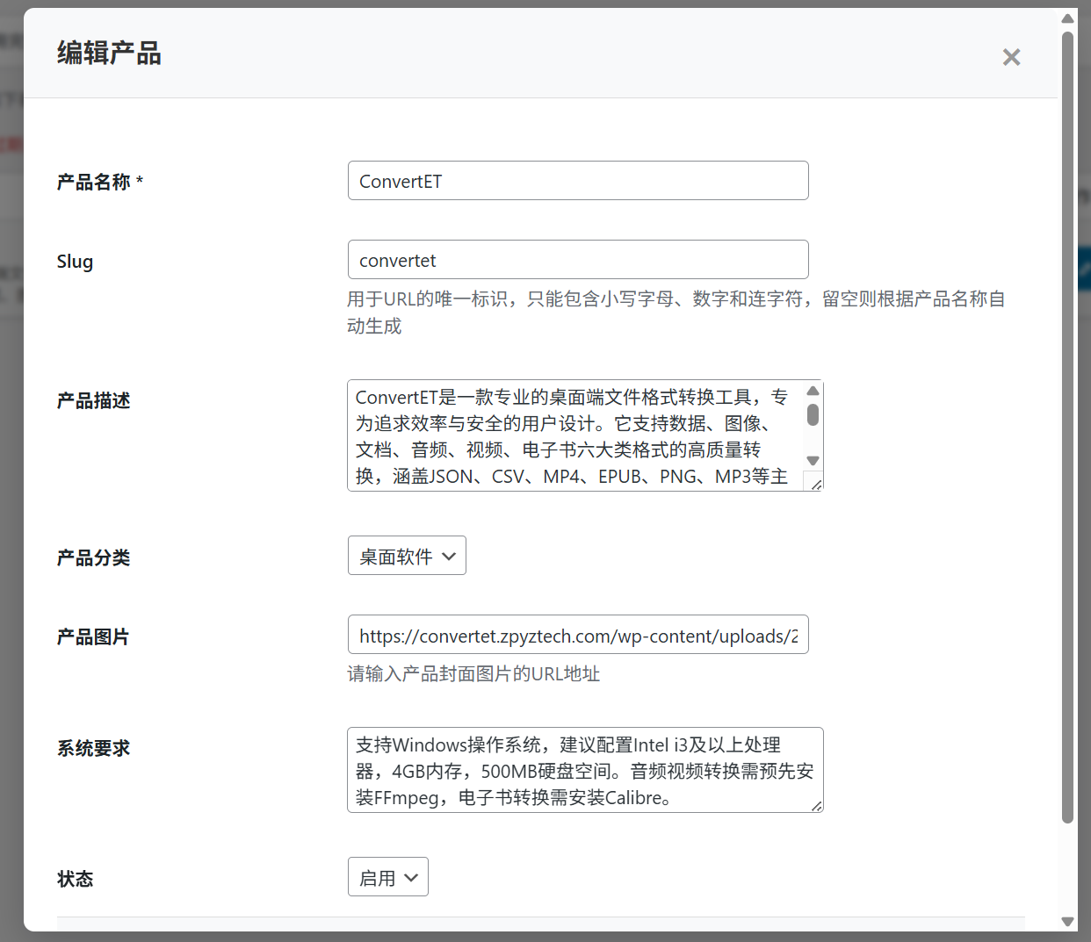Click the up arrow of 产品描述 scrollbar

813,391
